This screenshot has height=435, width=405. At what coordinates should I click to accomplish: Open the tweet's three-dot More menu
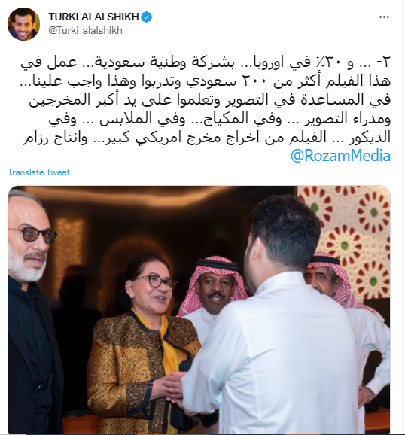(x=384, y=17)
